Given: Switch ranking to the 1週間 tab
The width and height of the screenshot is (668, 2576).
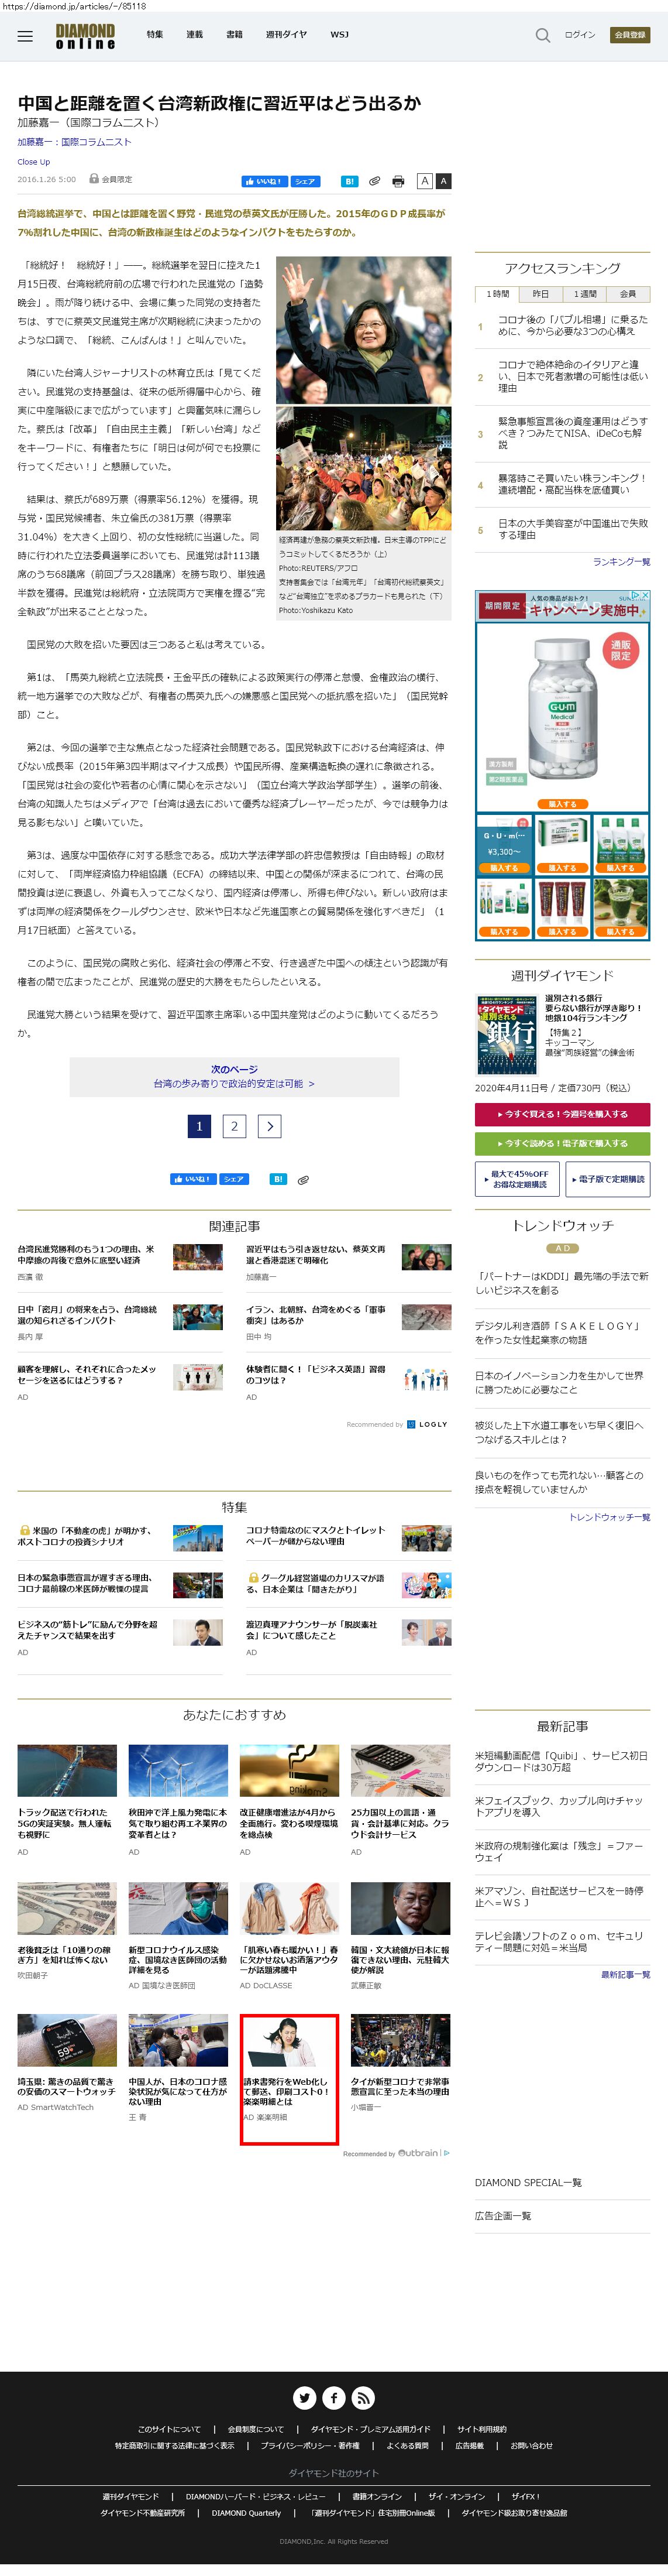Looking at the screenshot, I should (585, 294).
